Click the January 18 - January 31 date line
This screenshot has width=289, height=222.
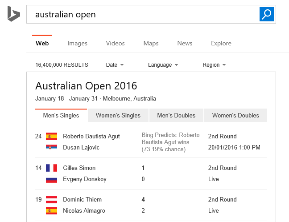95,99
